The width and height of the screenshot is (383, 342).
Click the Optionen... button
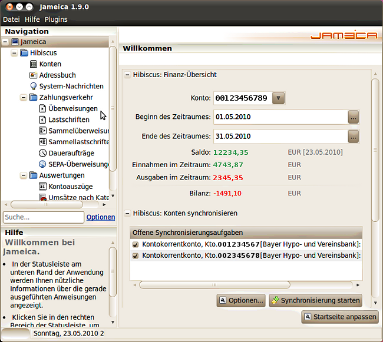point(241,300)
